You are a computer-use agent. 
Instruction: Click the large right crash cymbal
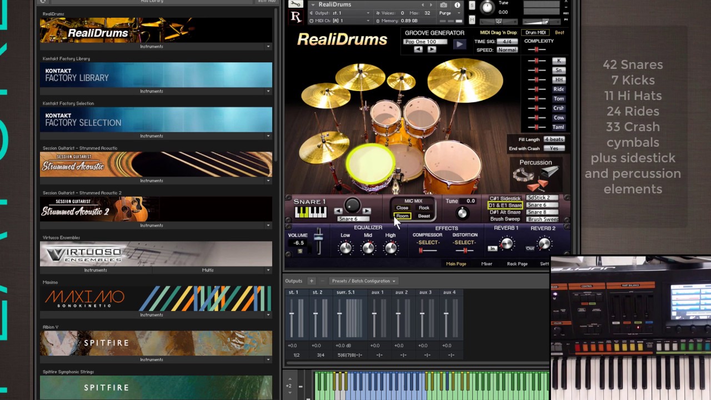(465, 81)
